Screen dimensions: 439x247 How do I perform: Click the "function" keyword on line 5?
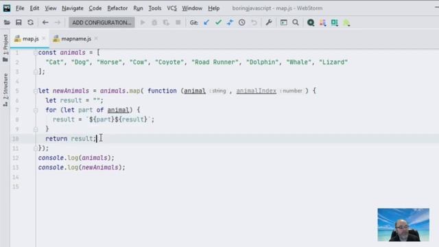[162, 91]
